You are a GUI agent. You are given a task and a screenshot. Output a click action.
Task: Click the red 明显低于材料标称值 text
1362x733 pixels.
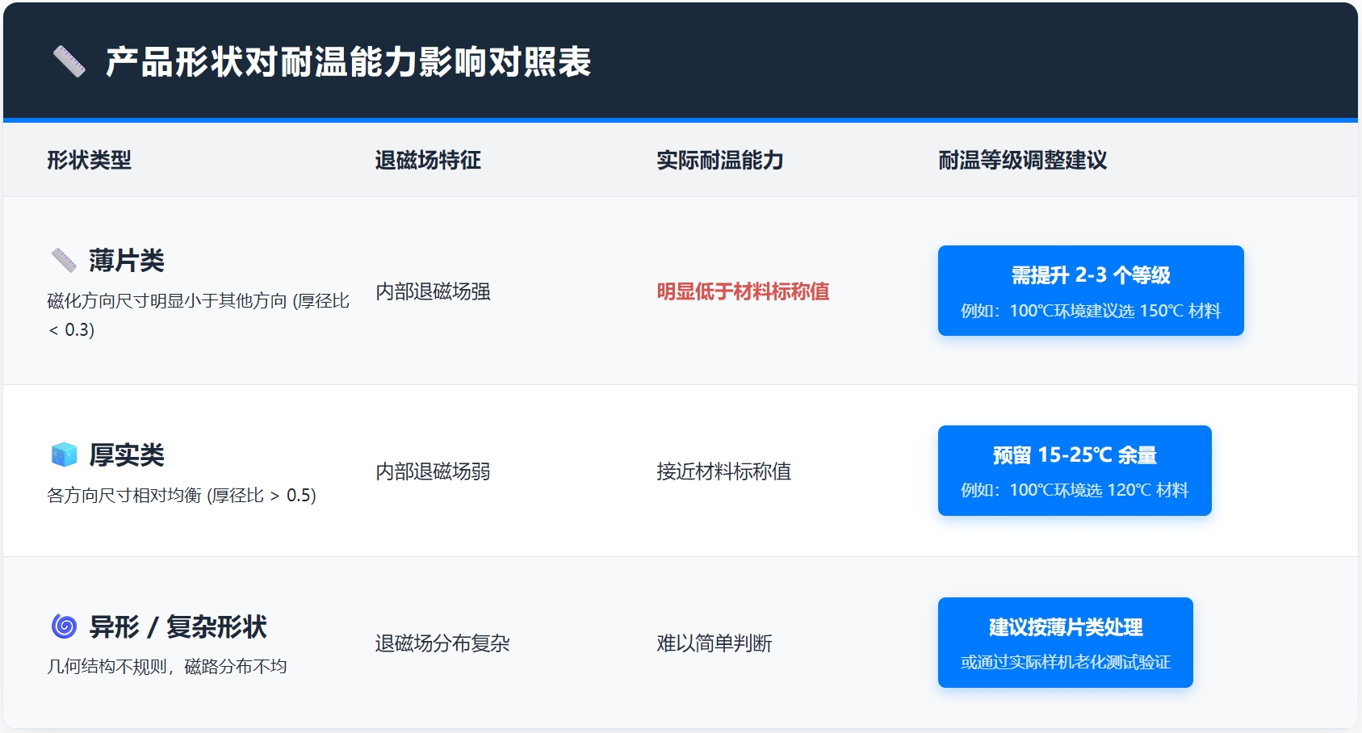(743, 291)
